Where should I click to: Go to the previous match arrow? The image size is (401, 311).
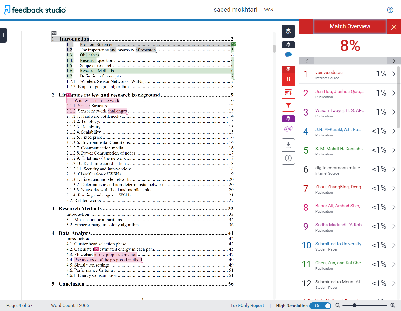pos(306,61)
